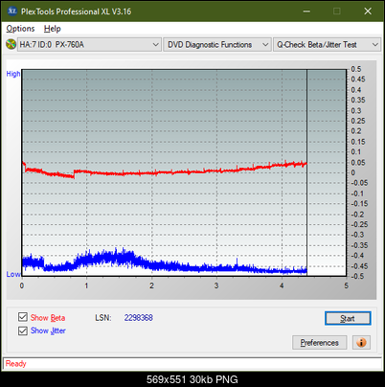Image resolution: width=385 pixels, height=387 pixels.
Task: Click the red Show Beta label
Action: [48, 318]
